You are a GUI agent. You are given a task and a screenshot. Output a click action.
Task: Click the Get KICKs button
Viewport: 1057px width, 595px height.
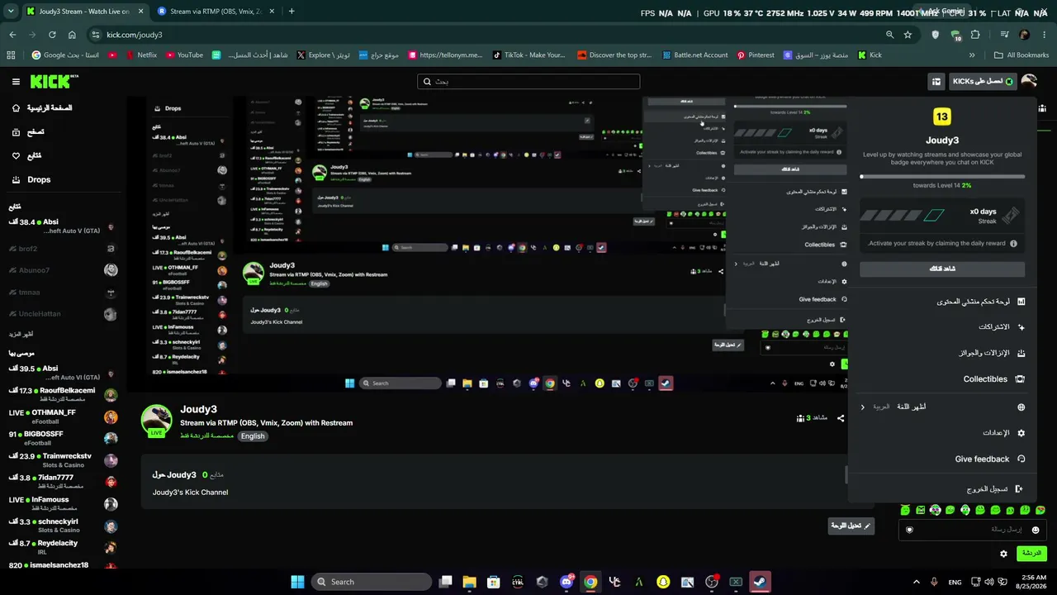point(983,82)
